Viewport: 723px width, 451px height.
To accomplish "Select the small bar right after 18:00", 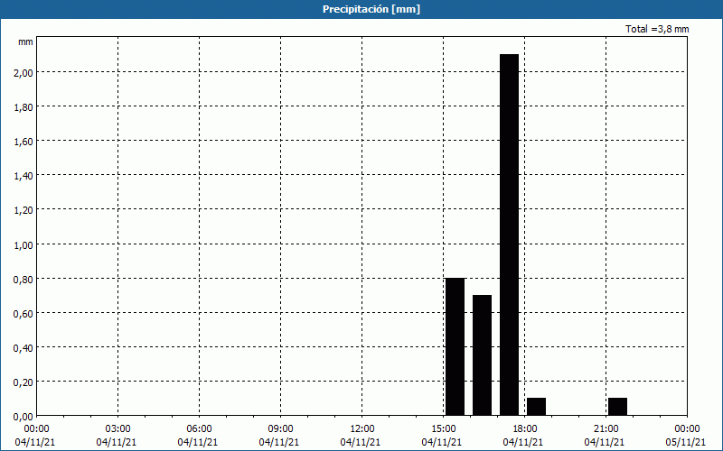I will [x=536, y=406].
